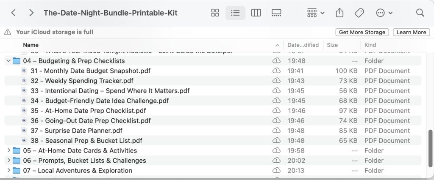Click the Share toolbar icon

339,13
